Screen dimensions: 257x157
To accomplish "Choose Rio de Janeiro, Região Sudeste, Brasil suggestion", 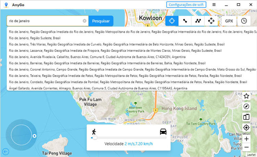I will (35, 38).
